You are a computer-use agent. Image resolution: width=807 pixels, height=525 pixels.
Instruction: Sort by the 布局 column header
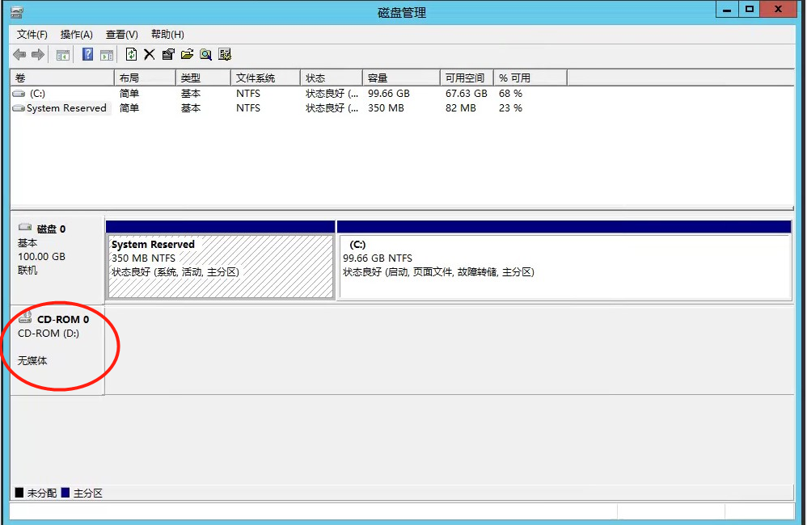pyautogui.click(x=145, y=78)
